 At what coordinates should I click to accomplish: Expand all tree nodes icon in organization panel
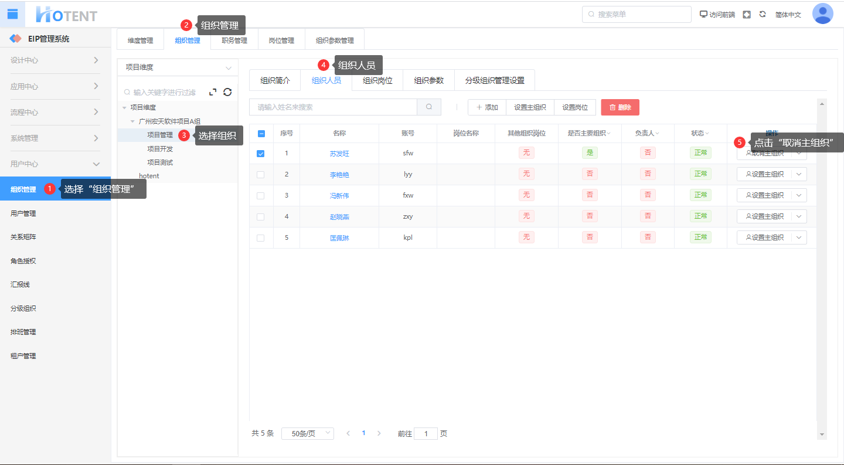pos(213,92)
